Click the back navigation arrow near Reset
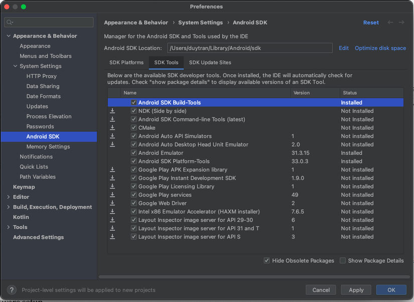The width and height of the screenshot is (414, 302). tap(390, 23)
